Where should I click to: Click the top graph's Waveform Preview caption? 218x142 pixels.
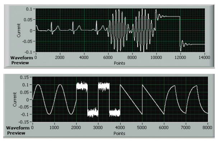[x=22, y=60]
